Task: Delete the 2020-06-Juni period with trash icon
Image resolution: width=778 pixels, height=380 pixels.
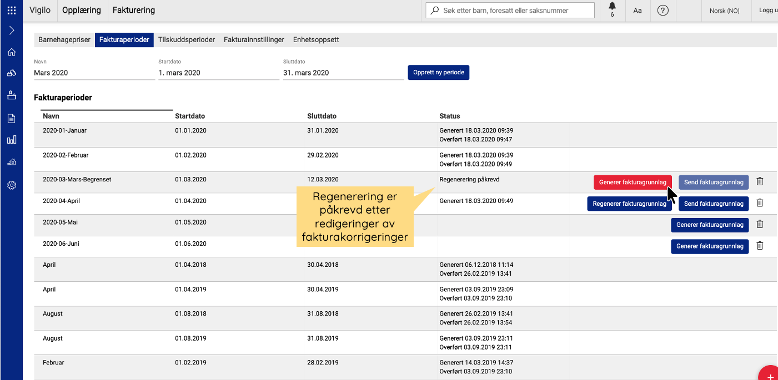Action: 760,246
